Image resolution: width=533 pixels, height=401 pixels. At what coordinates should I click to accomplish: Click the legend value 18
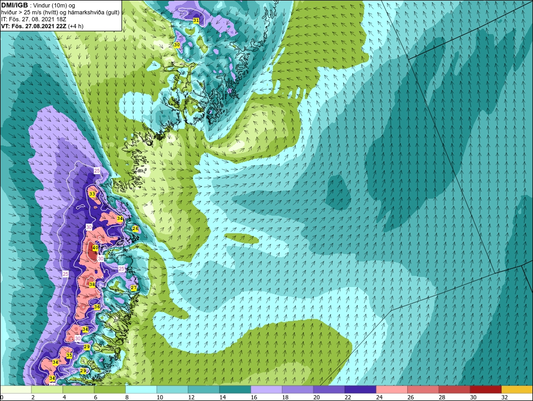[x=285, y=397]
